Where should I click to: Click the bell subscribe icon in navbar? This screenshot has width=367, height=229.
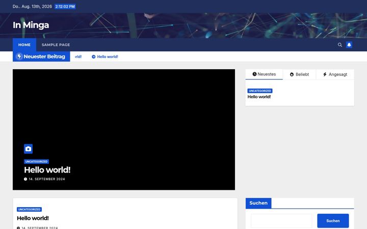tap(349, 45)
